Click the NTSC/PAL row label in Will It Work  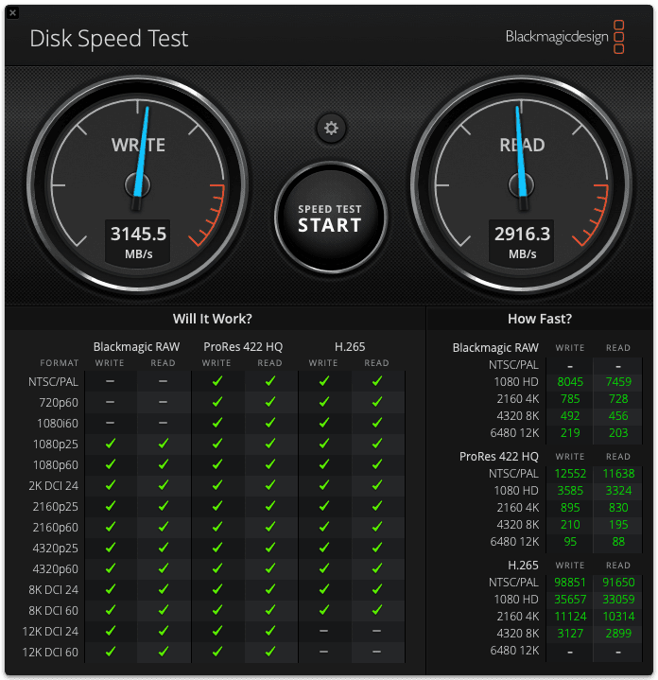tap(53, 382)
